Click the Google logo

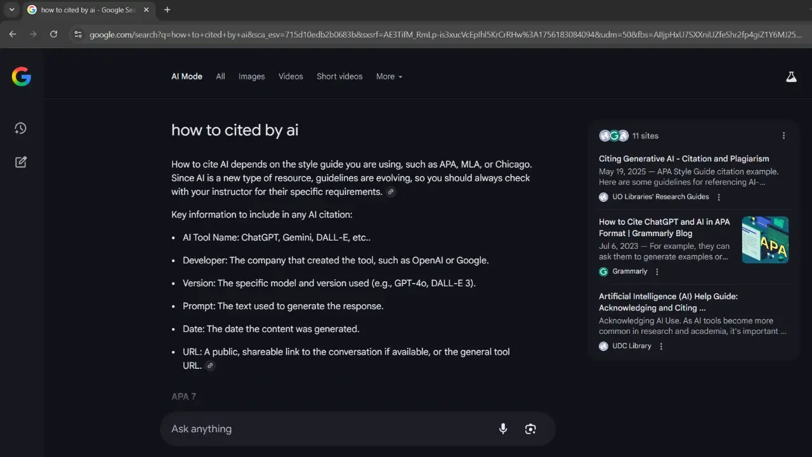21,76
